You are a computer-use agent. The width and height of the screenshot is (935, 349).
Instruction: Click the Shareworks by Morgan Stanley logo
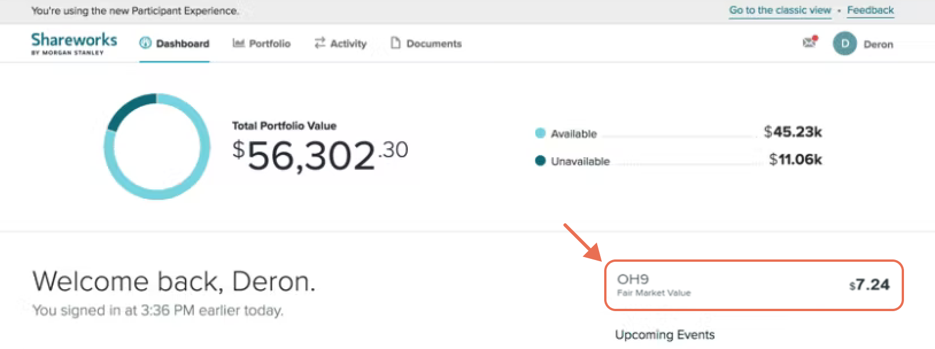(x=74, y=44)
